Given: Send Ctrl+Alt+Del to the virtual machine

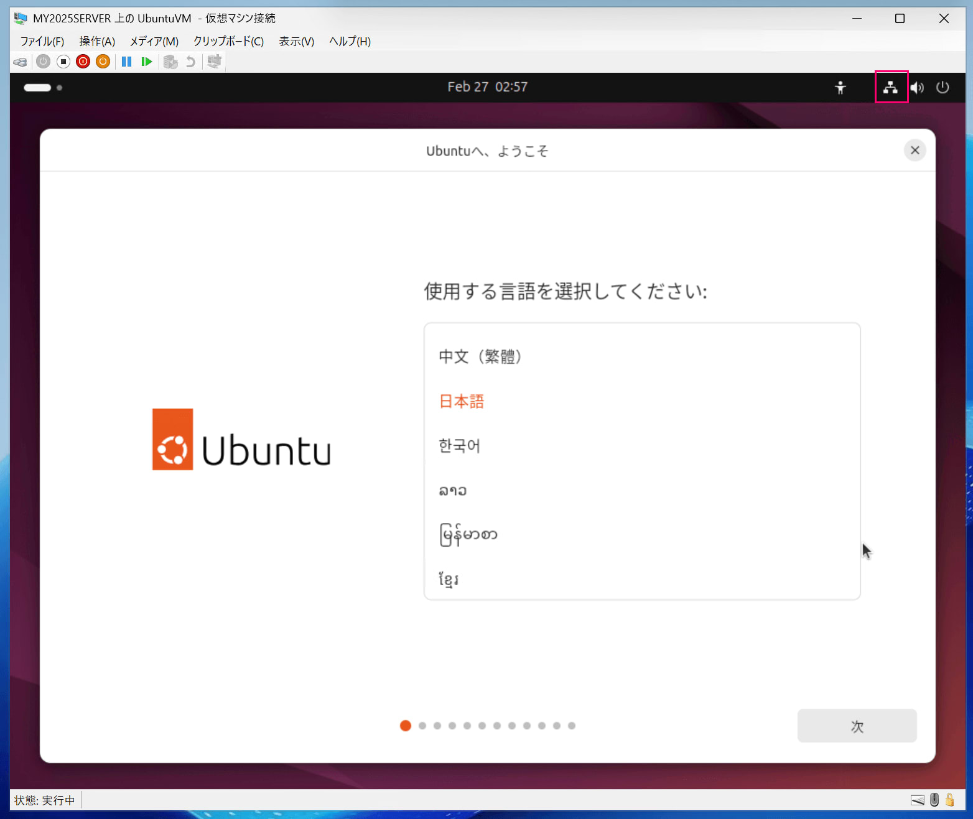Looking at the screenshot, I should 20,62.
